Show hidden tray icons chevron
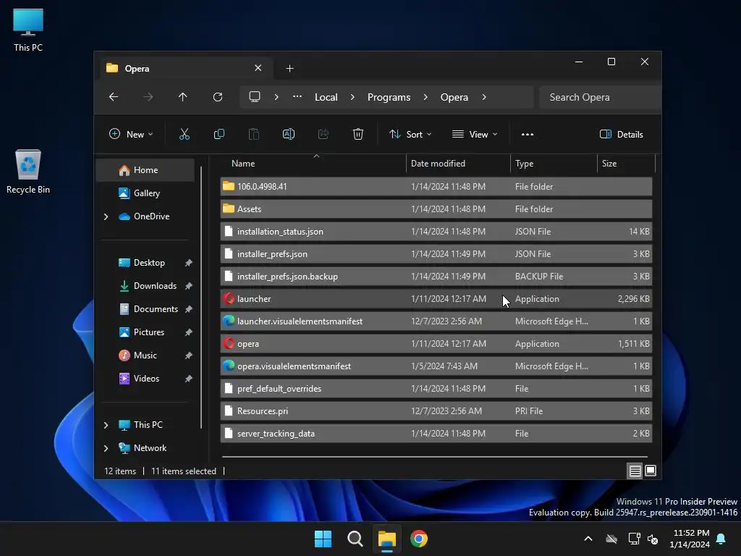This screenshot has width=741, height=556. (x=588, y=539)
